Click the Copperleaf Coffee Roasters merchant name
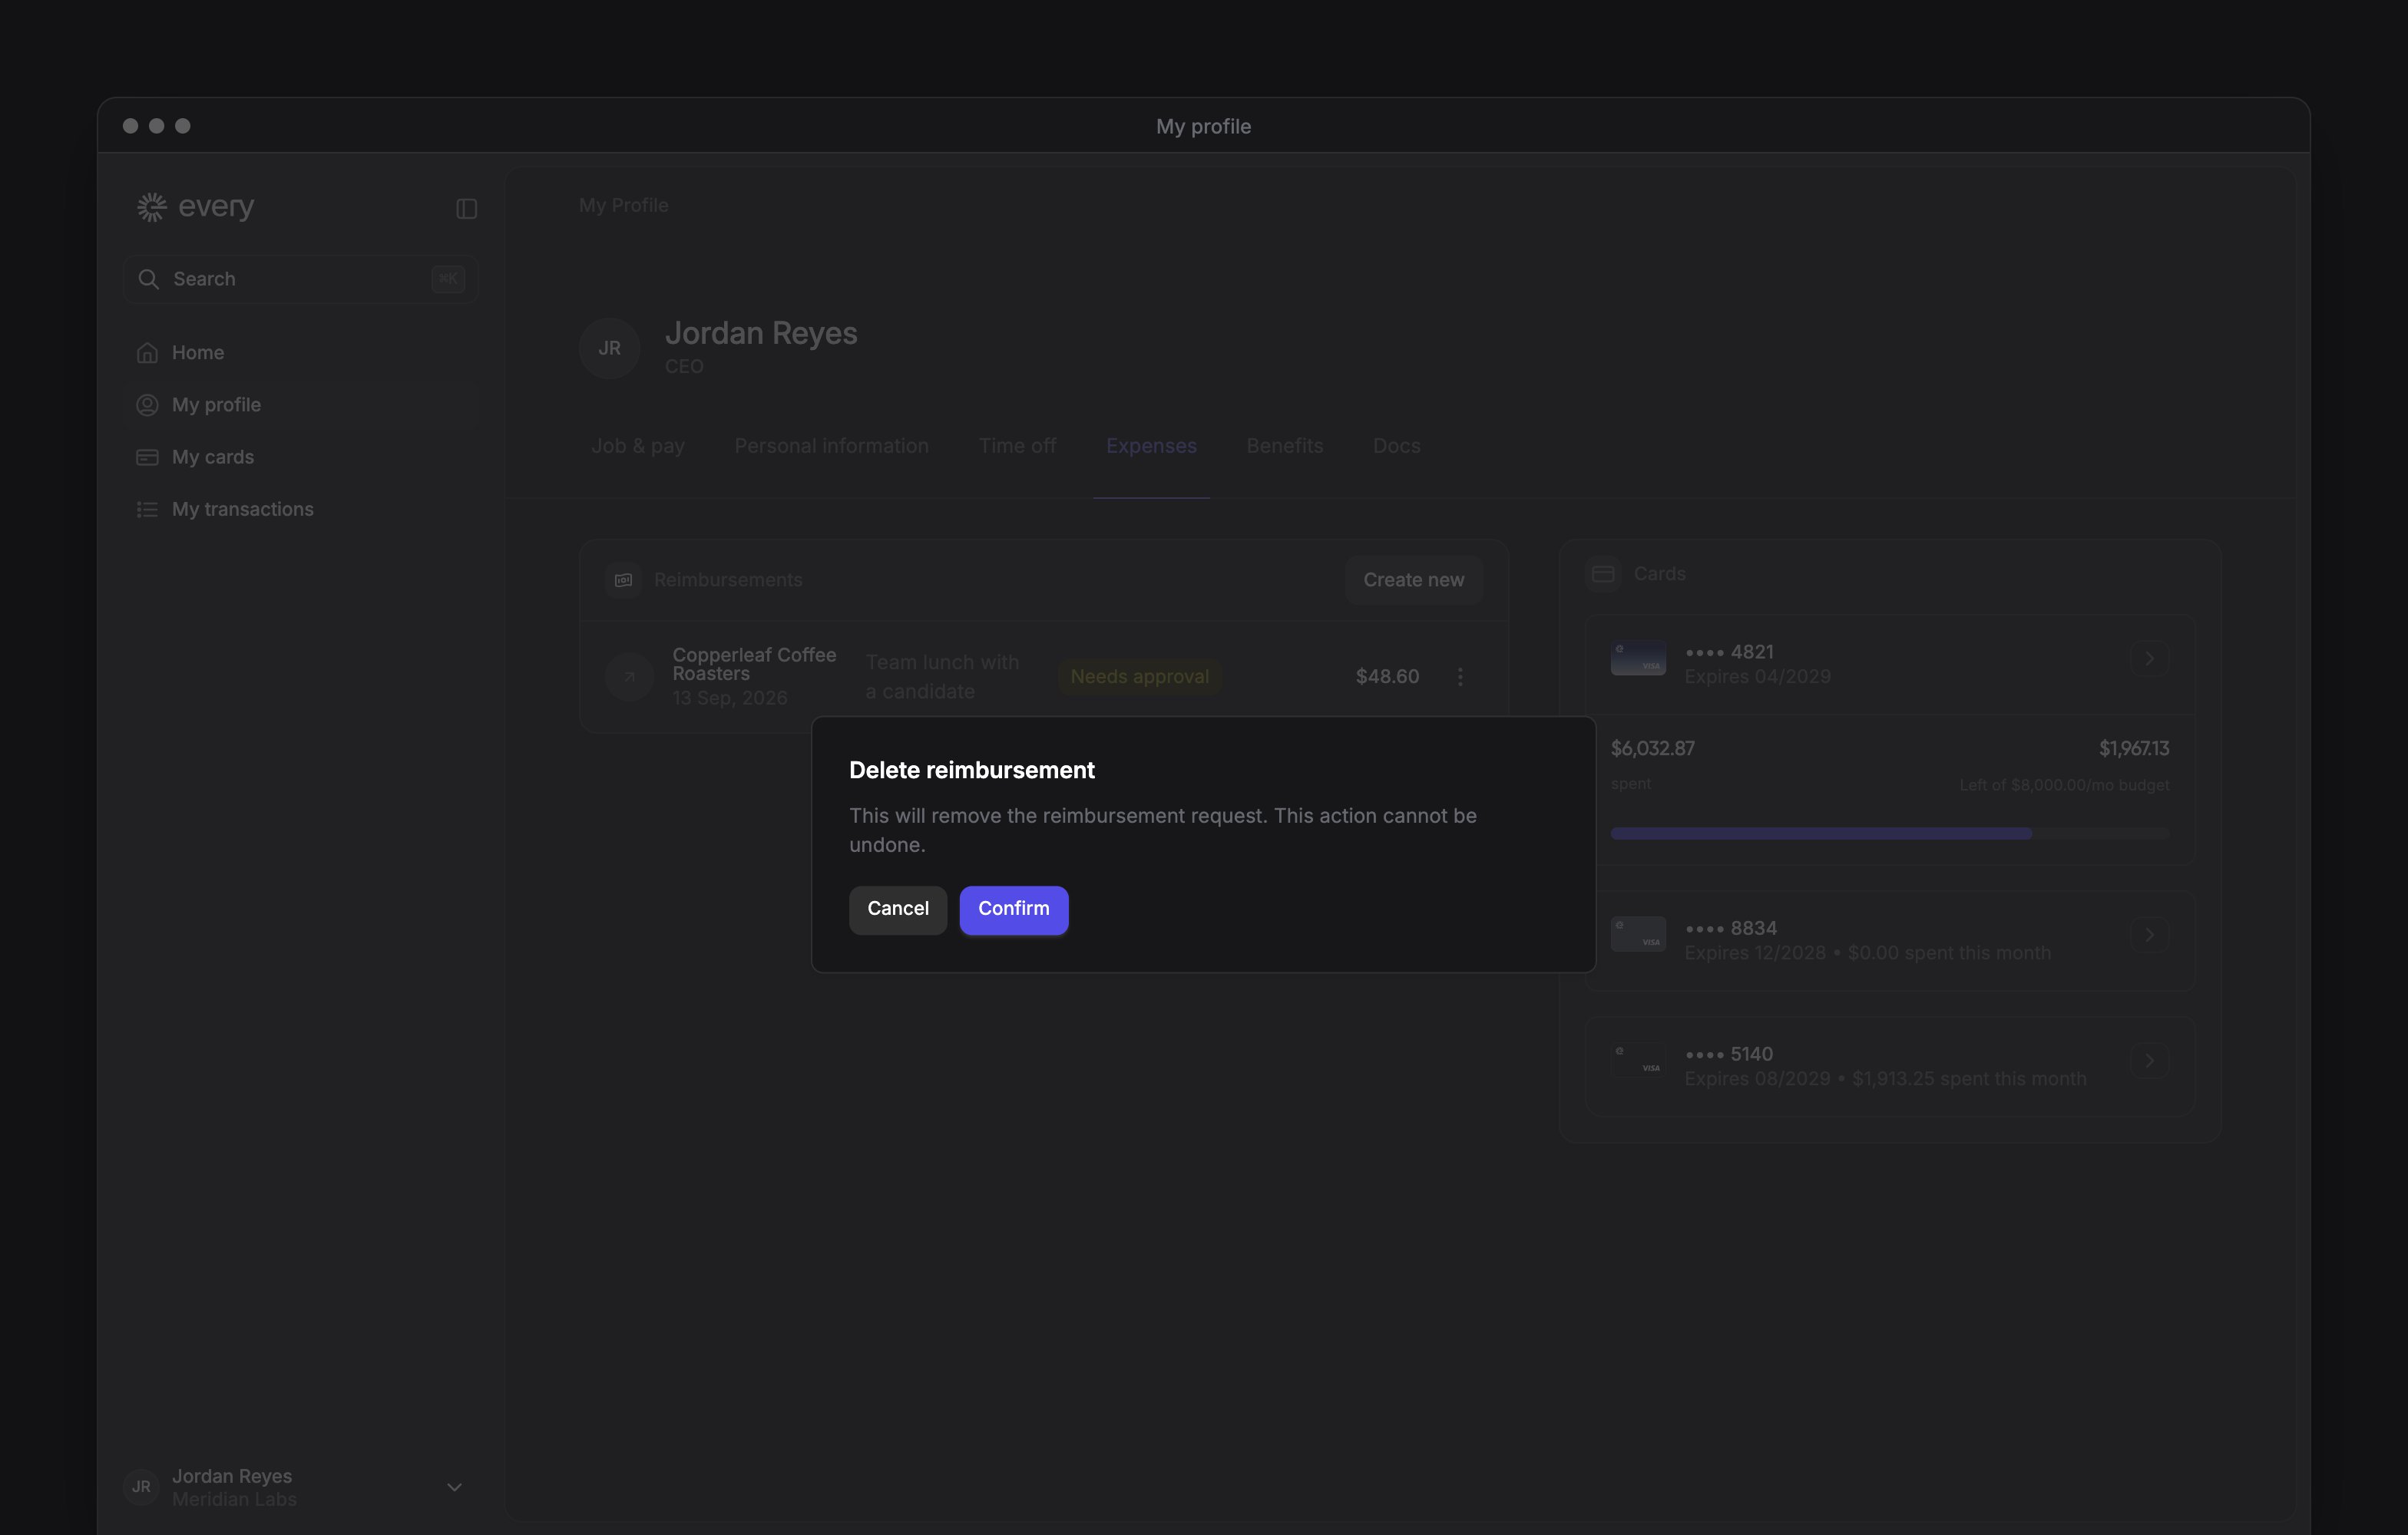 [x=754, y=664]
